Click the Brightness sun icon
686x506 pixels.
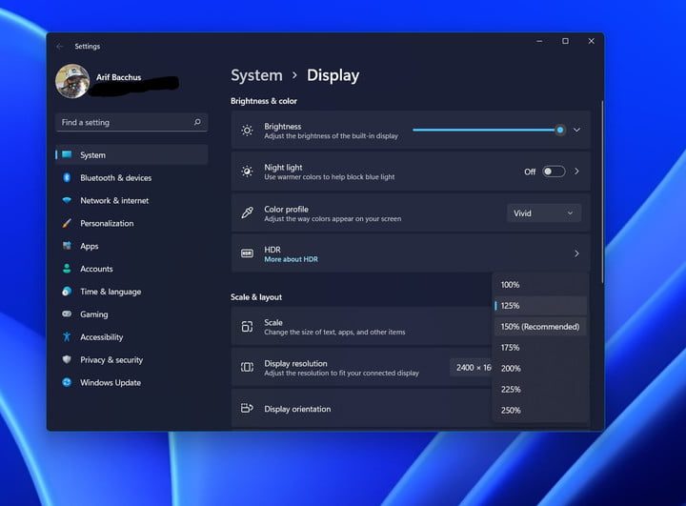[247, 131]
